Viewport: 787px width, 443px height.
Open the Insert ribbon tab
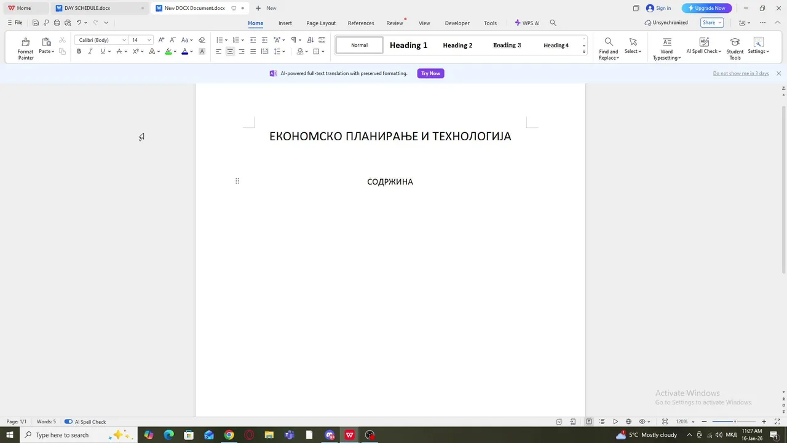(x=285, y=23)
